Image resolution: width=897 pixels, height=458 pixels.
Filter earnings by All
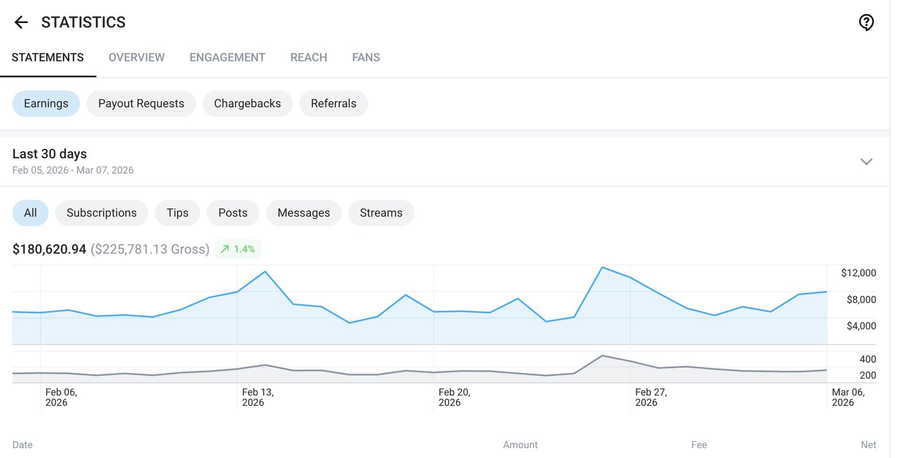pos(30,213)
